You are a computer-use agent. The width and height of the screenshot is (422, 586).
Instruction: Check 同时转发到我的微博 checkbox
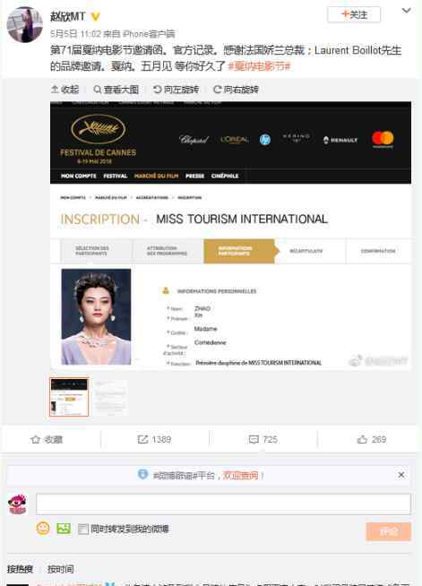pos(83,529)
